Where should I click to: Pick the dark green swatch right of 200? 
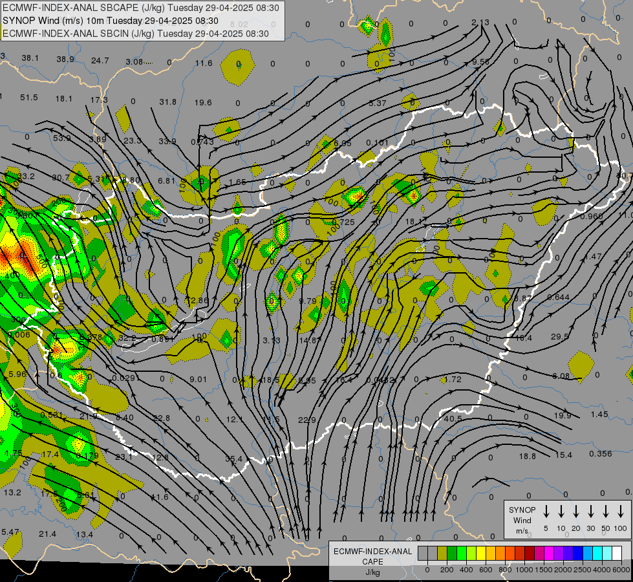pos(452,553)
